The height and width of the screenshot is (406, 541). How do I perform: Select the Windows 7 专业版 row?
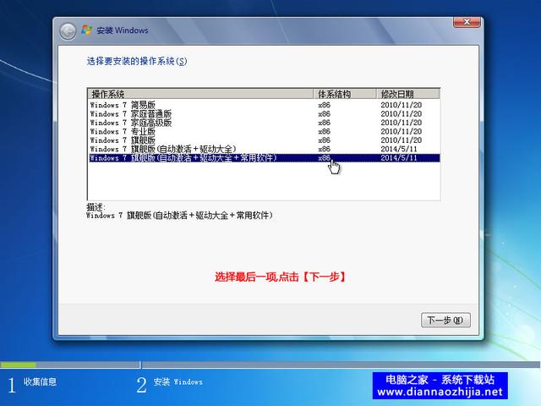[x=264, y=131]
